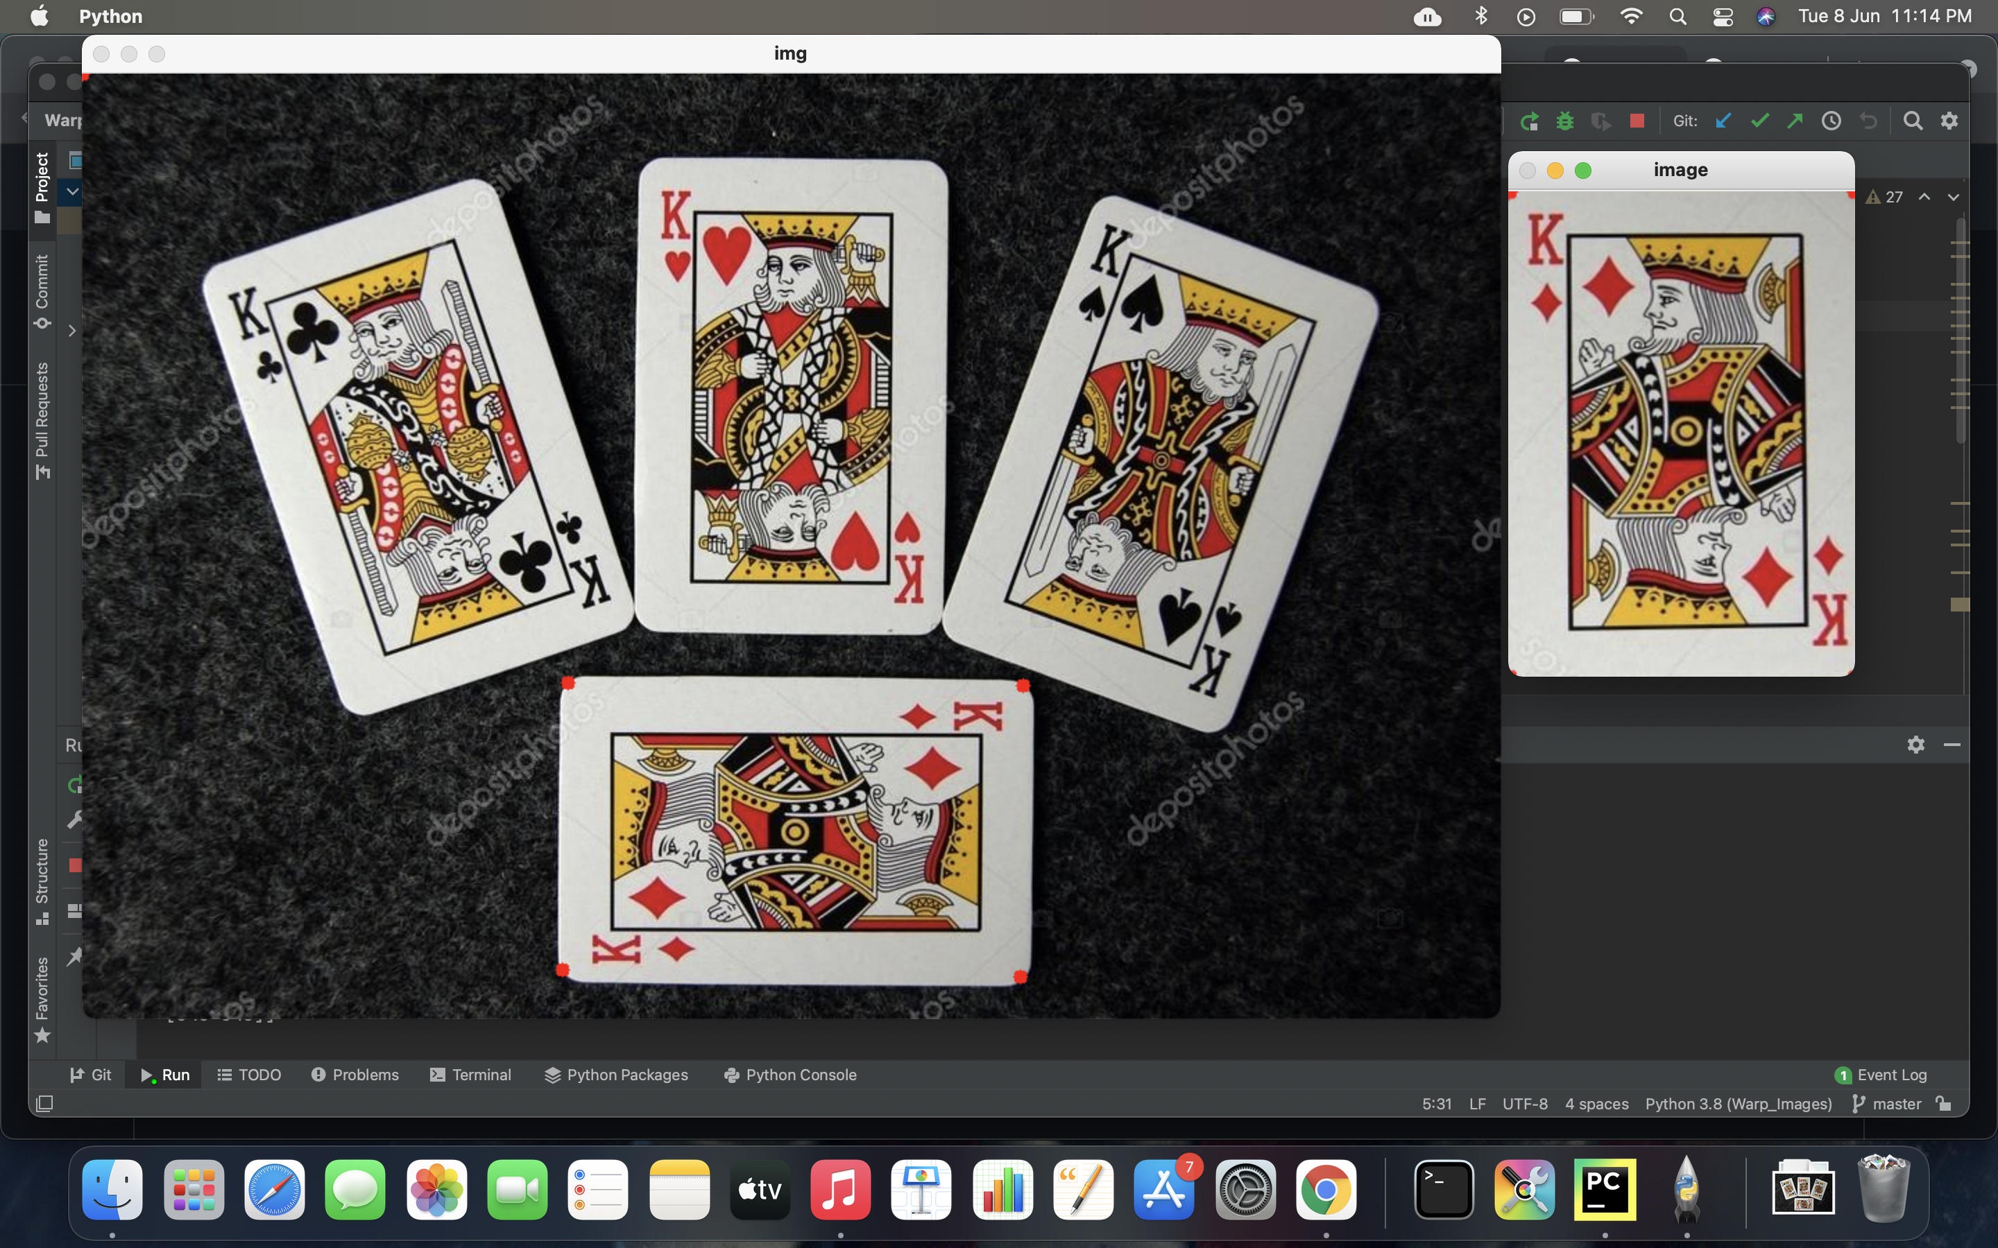This screenshot has width=1998, height=1248.
Task: Click Git update project blue arrow
Action: [x=1723, y=121]
